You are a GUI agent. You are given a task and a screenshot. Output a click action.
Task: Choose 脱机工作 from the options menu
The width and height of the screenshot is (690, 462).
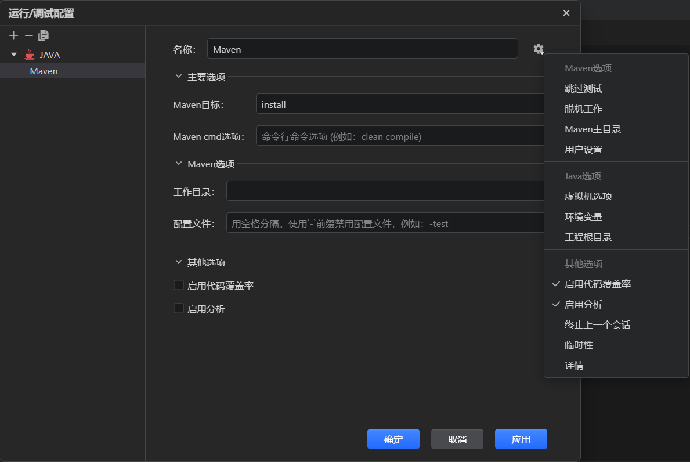tap(616, 109)
